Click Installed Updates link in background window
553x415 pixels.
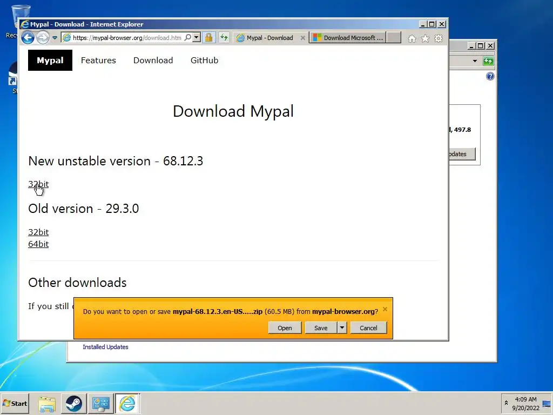(105, 347)
